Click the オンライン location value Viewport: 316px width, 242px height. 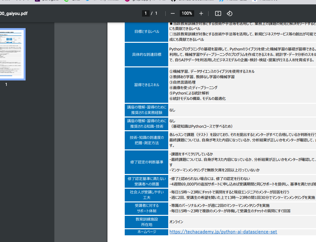coord(176,222)
